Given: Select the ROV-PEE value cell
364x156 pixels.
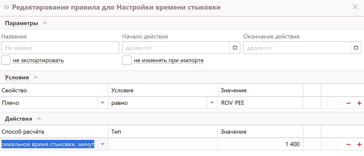Looking at the screenshot, I should [x=260, y=103].
